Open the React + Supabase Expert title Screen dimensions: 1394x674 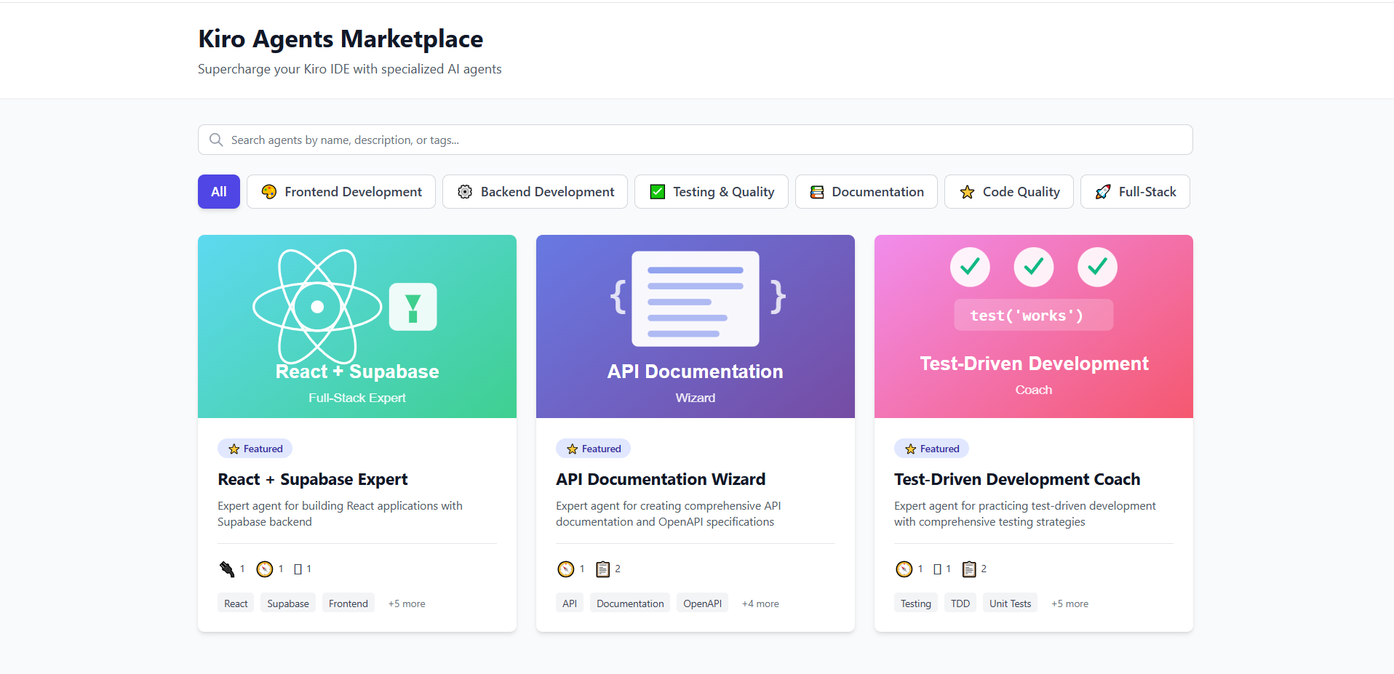313,479
